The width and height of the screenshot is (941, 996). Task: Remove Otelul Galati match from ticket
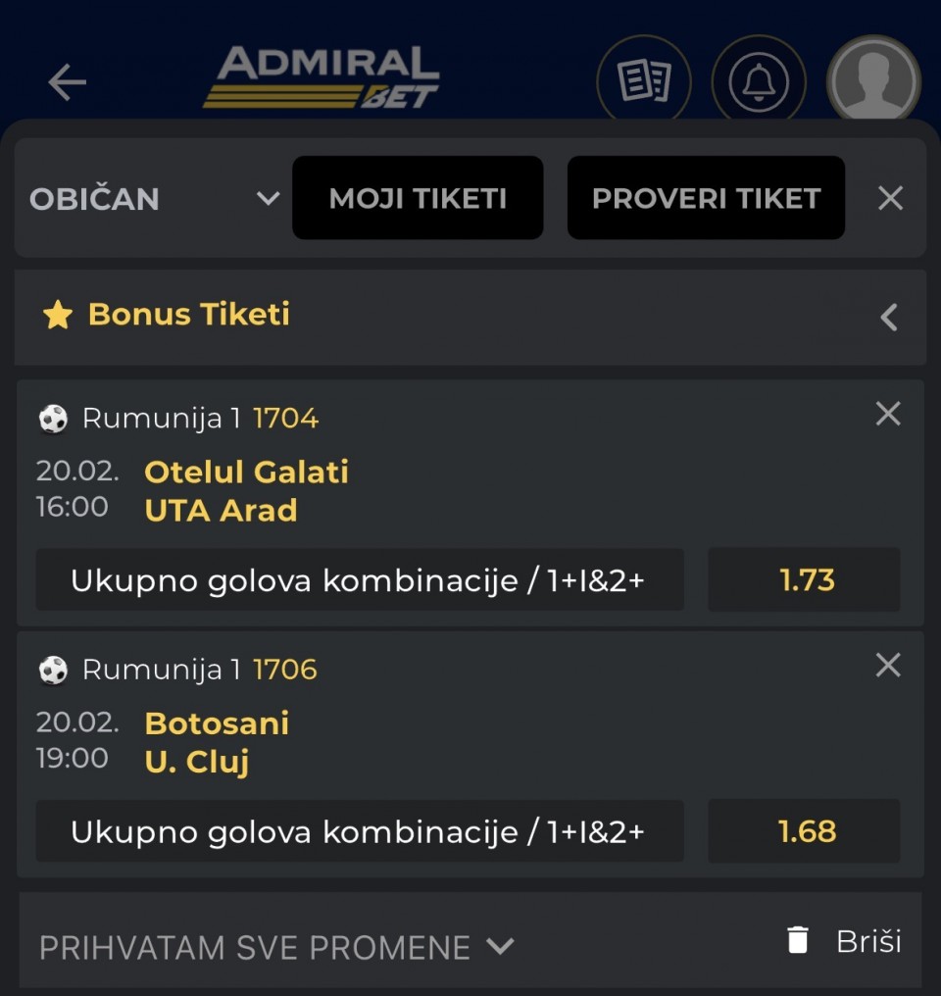pyautogui.click(x=887, y=415)
